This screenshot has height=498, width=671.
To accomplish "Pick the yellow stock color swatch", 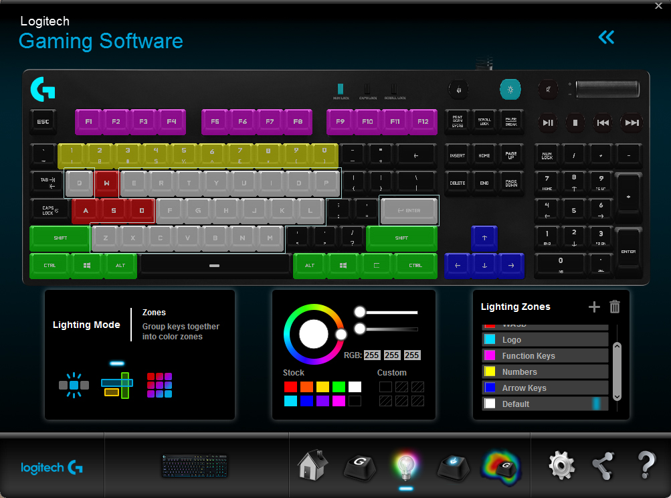I will coord(322,387).
